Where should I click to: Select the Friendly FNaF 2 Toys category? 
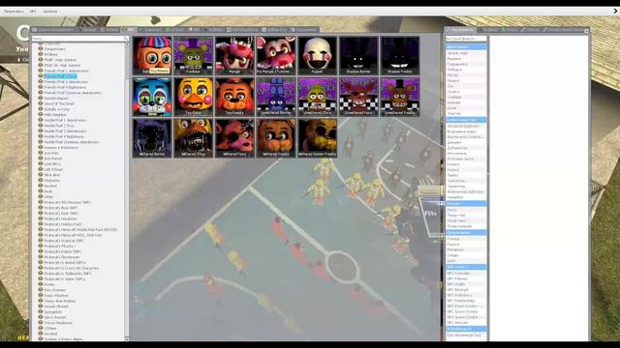tap(60, 76)
